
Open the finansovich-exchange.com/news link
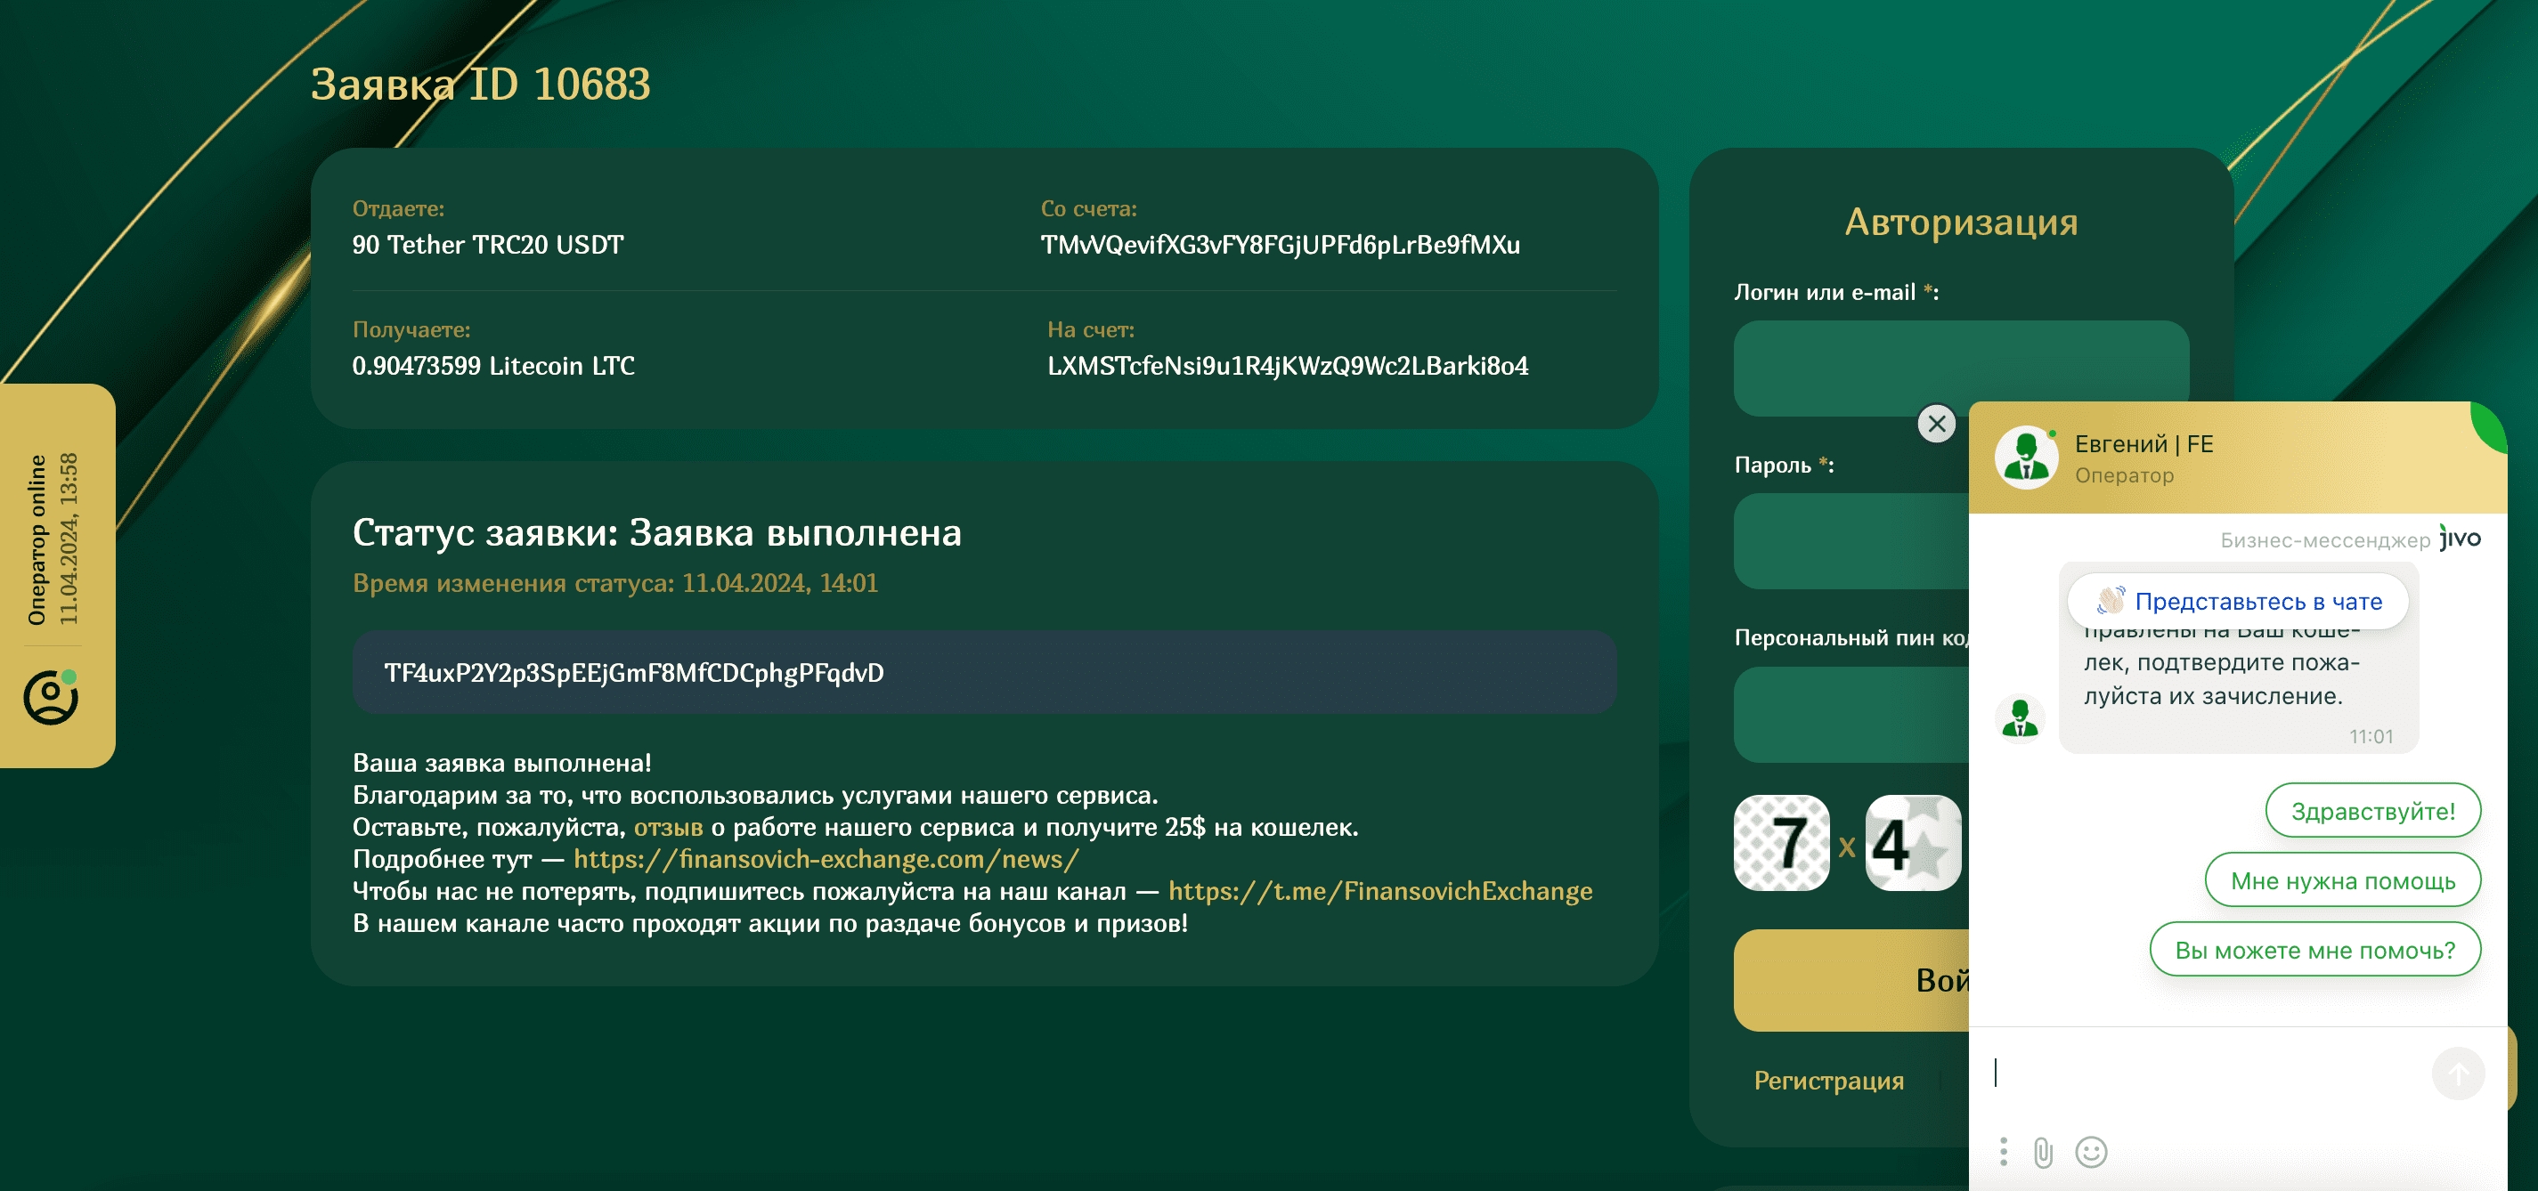[826, 859]
